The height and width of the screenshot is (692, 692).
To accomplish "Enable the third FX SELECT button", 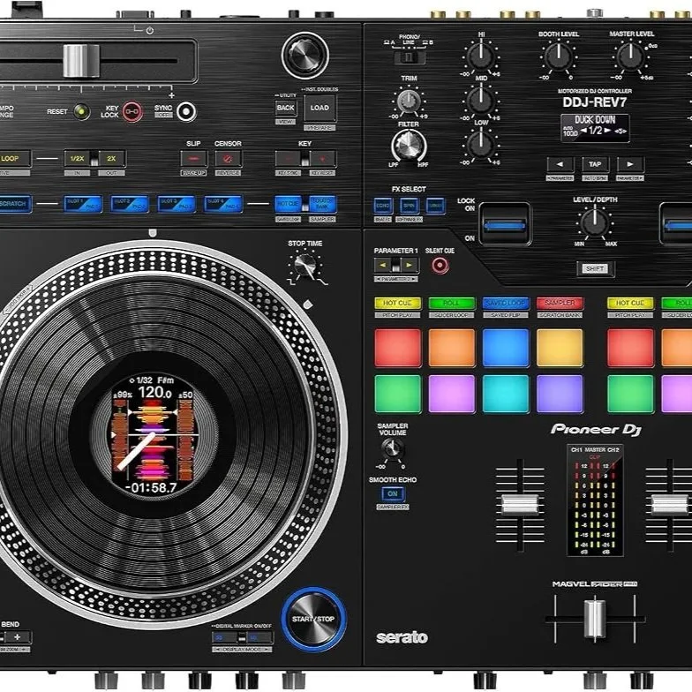I will click(x=436, y=206).
